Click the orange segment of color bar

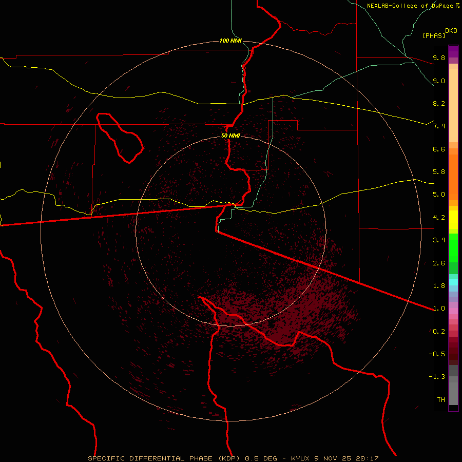tap(453, 178)
